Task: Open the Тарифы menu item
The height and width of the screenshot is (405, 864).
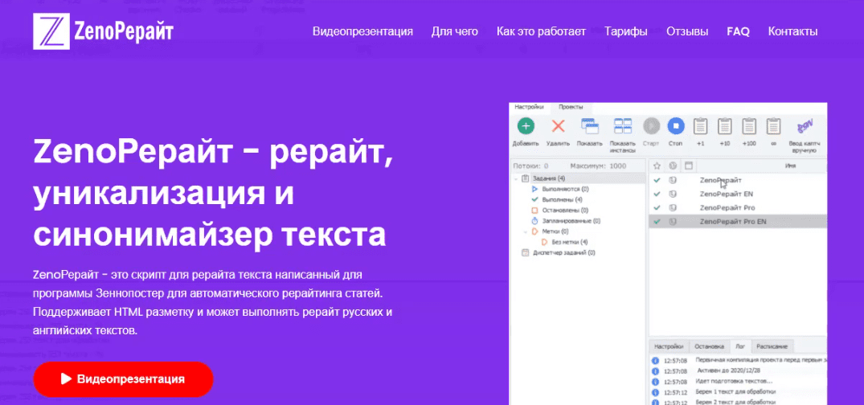Action: point(626,32)
